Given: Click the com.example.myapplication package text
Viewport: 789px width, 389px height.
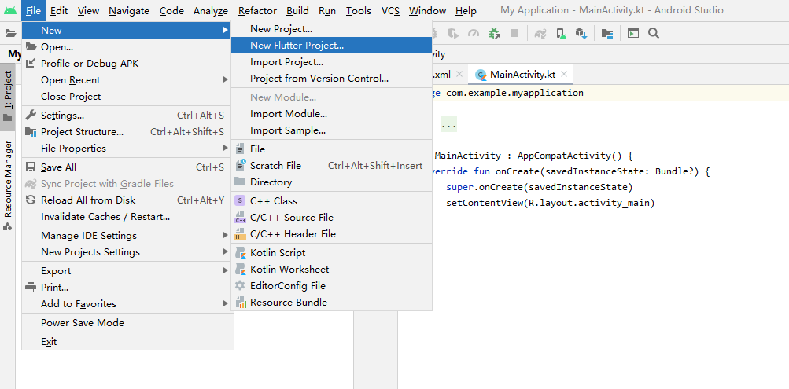Looking at the screenshot, I should coord(514,93).
